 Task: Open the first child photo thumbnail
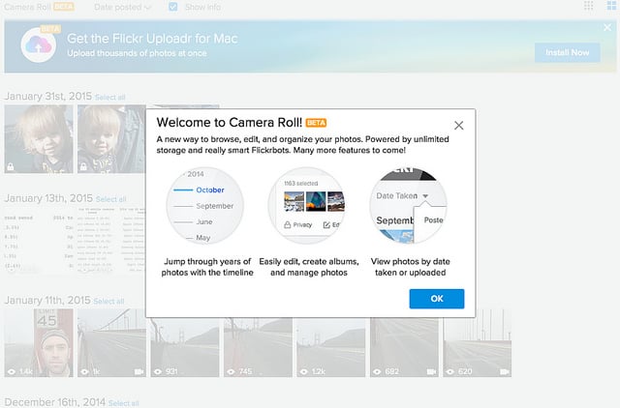tap(39, 139)
